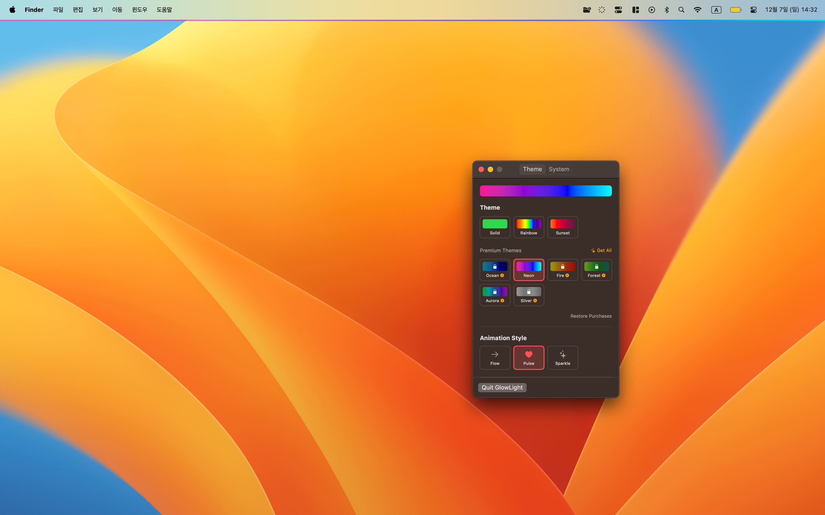Select the Rainbow theme swatch
Screen dimensions: 825x515
529,227
